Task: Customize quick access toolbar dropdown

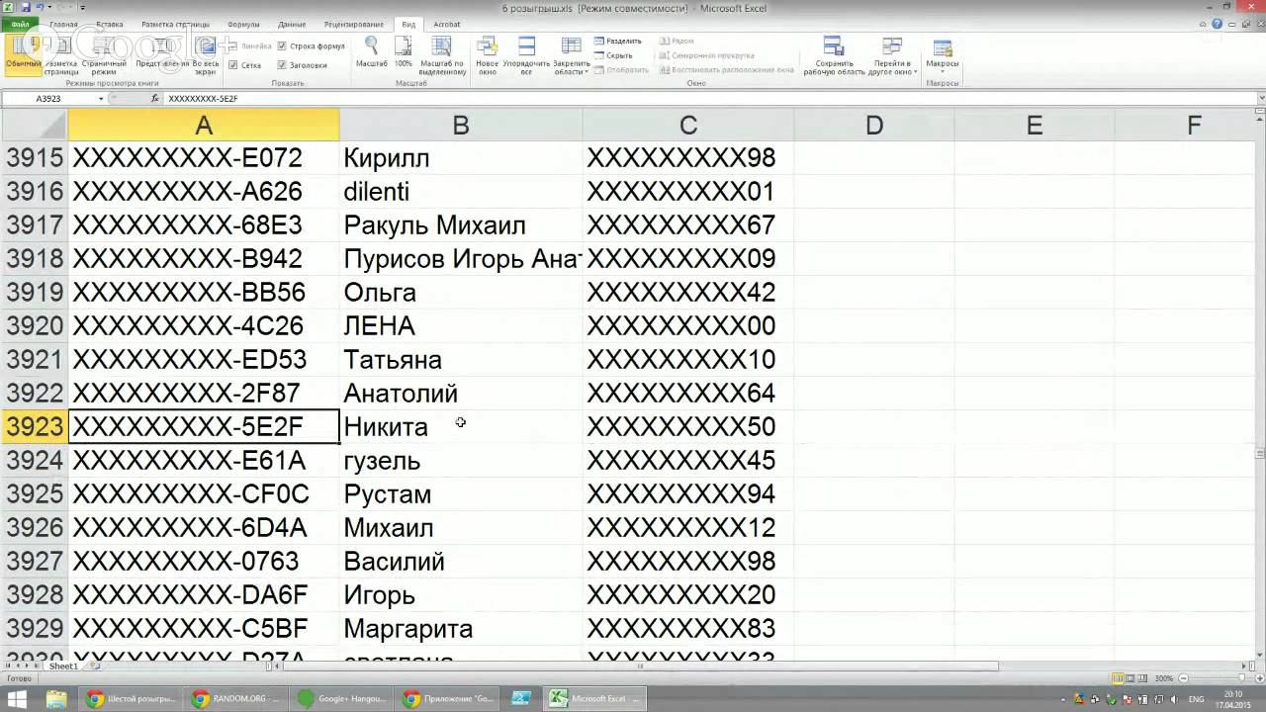Action: (x=82, y=7)
